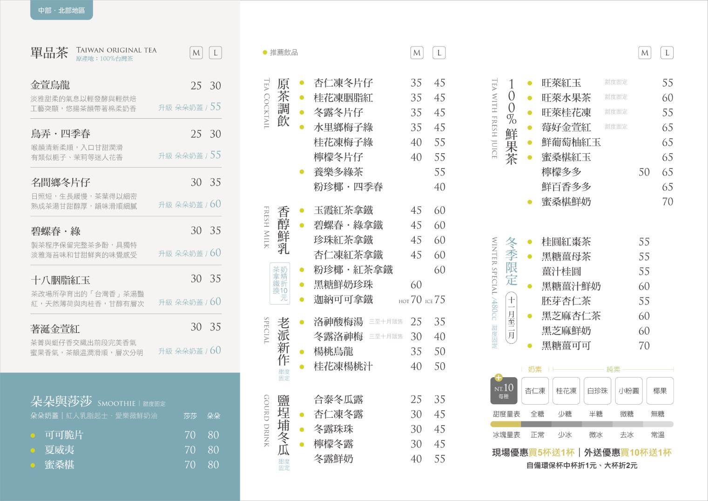
Task: Select 蜜桑椹鮮奶 drink
Action: pyautogui.click(x=566, y=202)
